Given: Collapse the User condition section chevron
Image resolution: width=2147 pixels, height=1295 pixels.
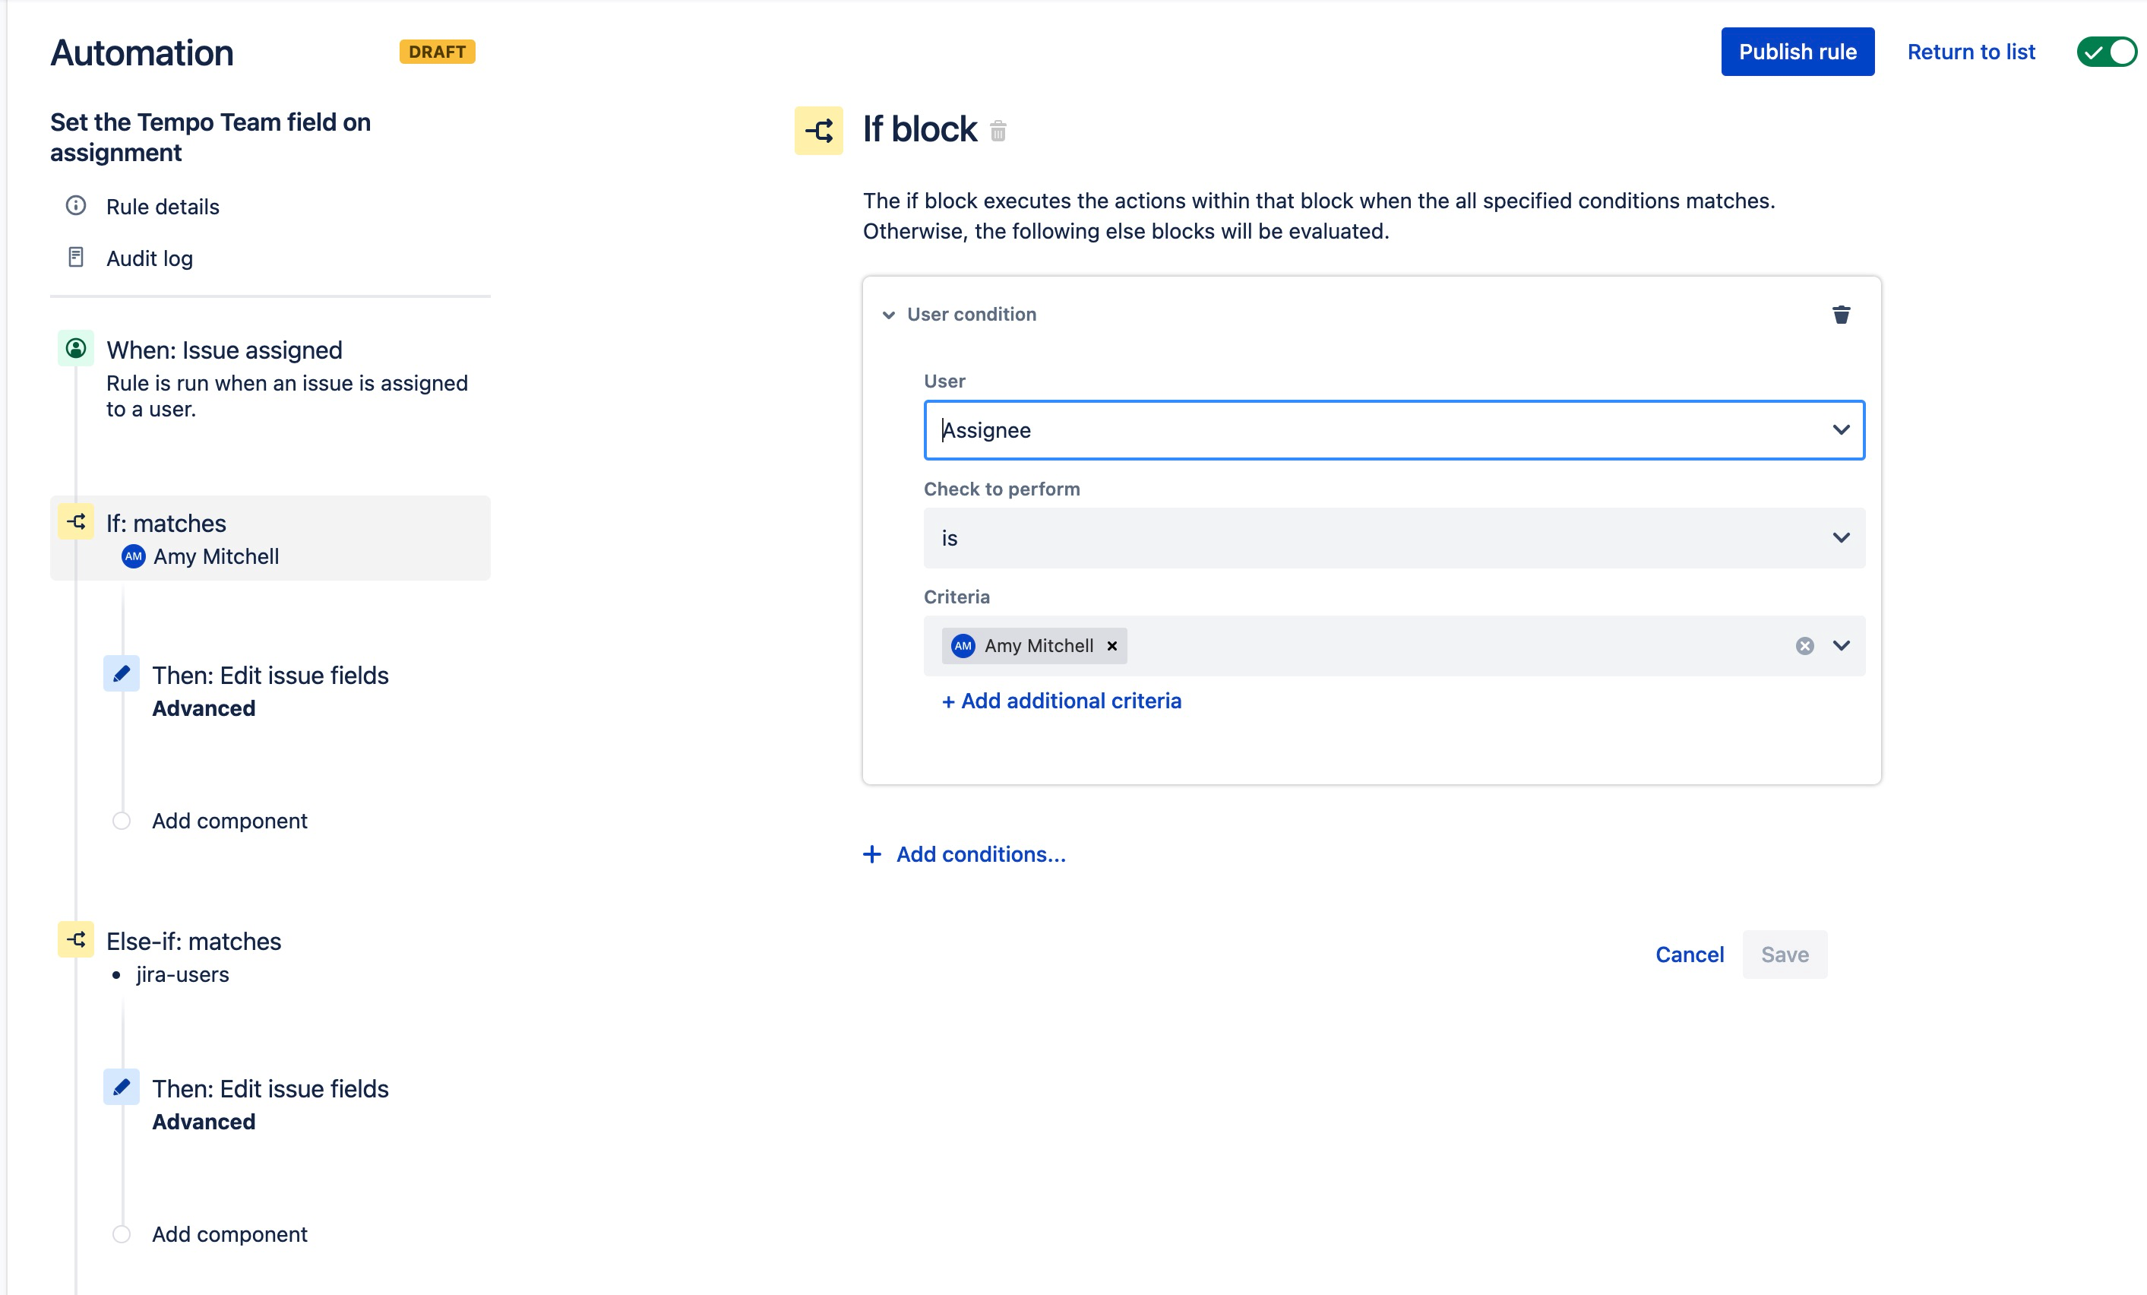Looking at the screenshot, I should click(x=888, y=315).
